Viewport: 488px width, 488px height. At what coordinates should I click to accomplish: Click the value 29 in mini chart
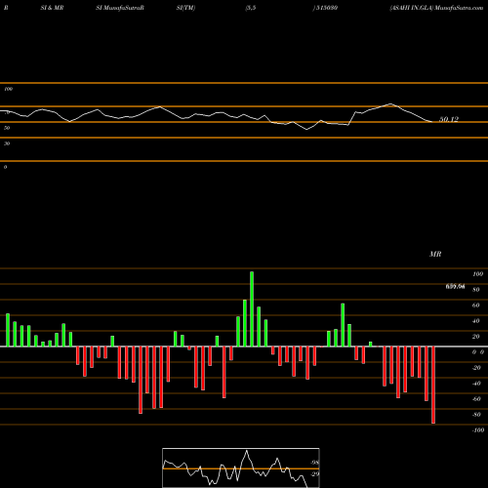[314, 474]
